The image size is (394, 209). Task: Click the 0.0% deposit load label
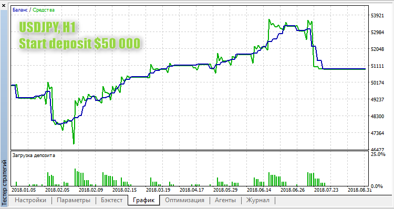[377, 186]
